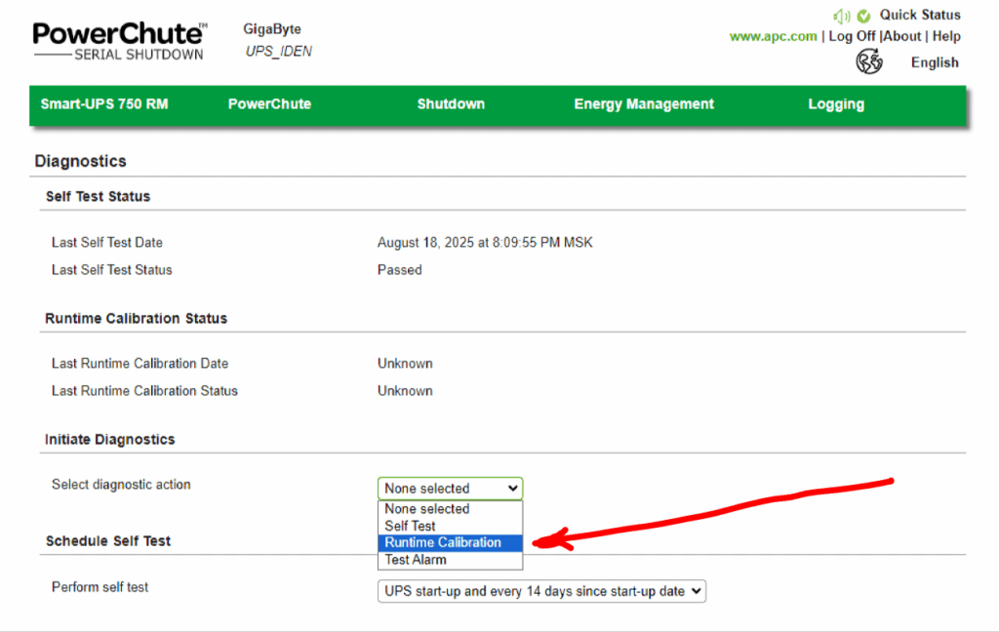
Task: Click the Unknown value for Last Runtime Calibration Status
Action: coord(405,391)
